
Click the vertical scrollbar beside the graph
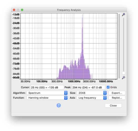[x=119, y=46]
